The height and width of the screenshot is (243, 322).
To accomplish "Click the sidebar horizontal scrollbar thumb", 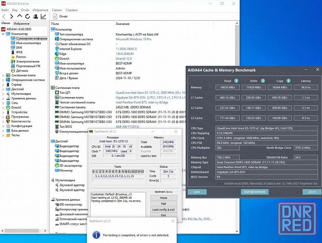I will 22,231.
